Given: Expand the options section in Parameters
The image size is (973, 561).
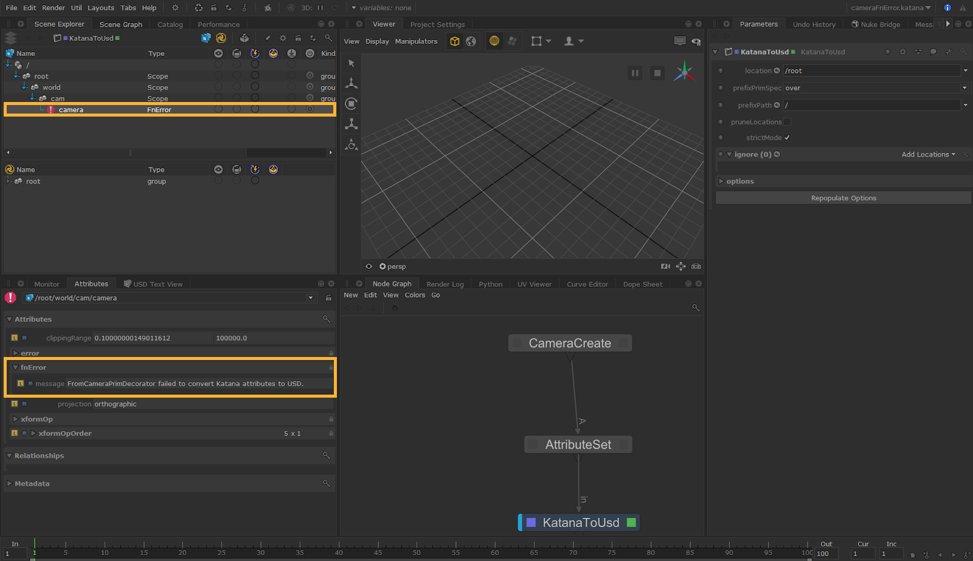Looking at the screenshot, I should (x=721, y=182).
